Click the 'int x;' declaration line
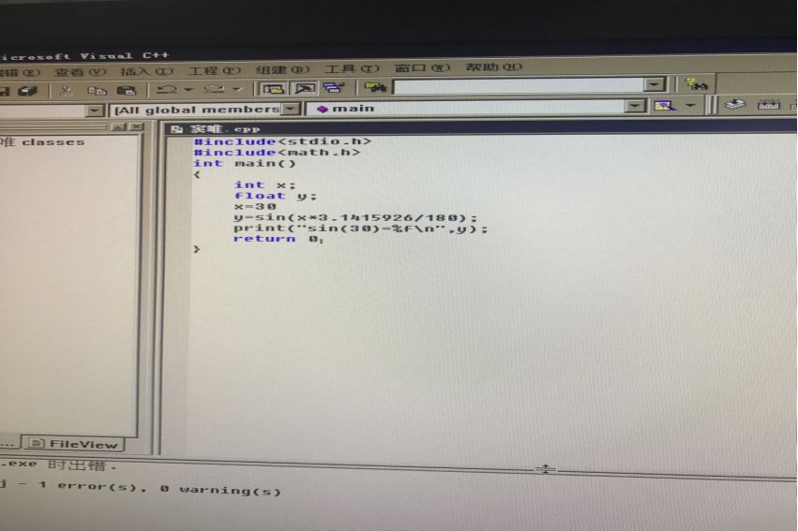 pyautogui.click(x=264, y=185)
